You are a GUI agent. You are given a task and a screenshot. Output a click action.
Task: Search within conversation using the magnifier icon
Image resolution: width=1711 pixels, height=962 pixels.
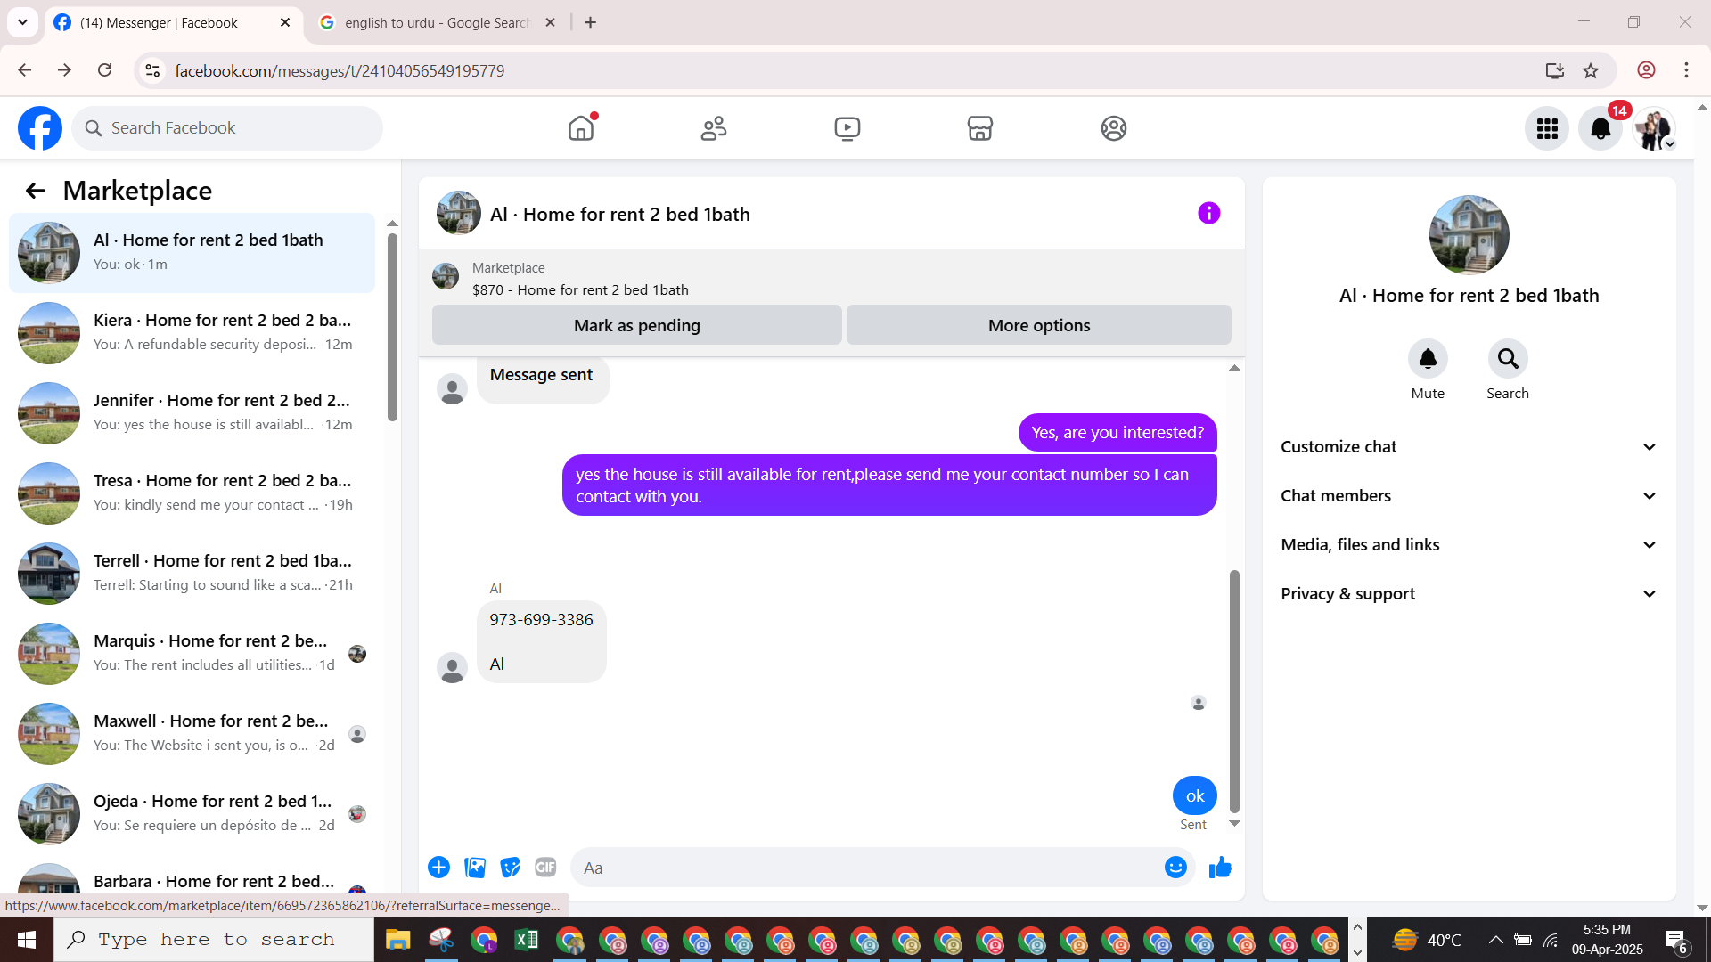pyautogui.click(x=1508, y=359)
